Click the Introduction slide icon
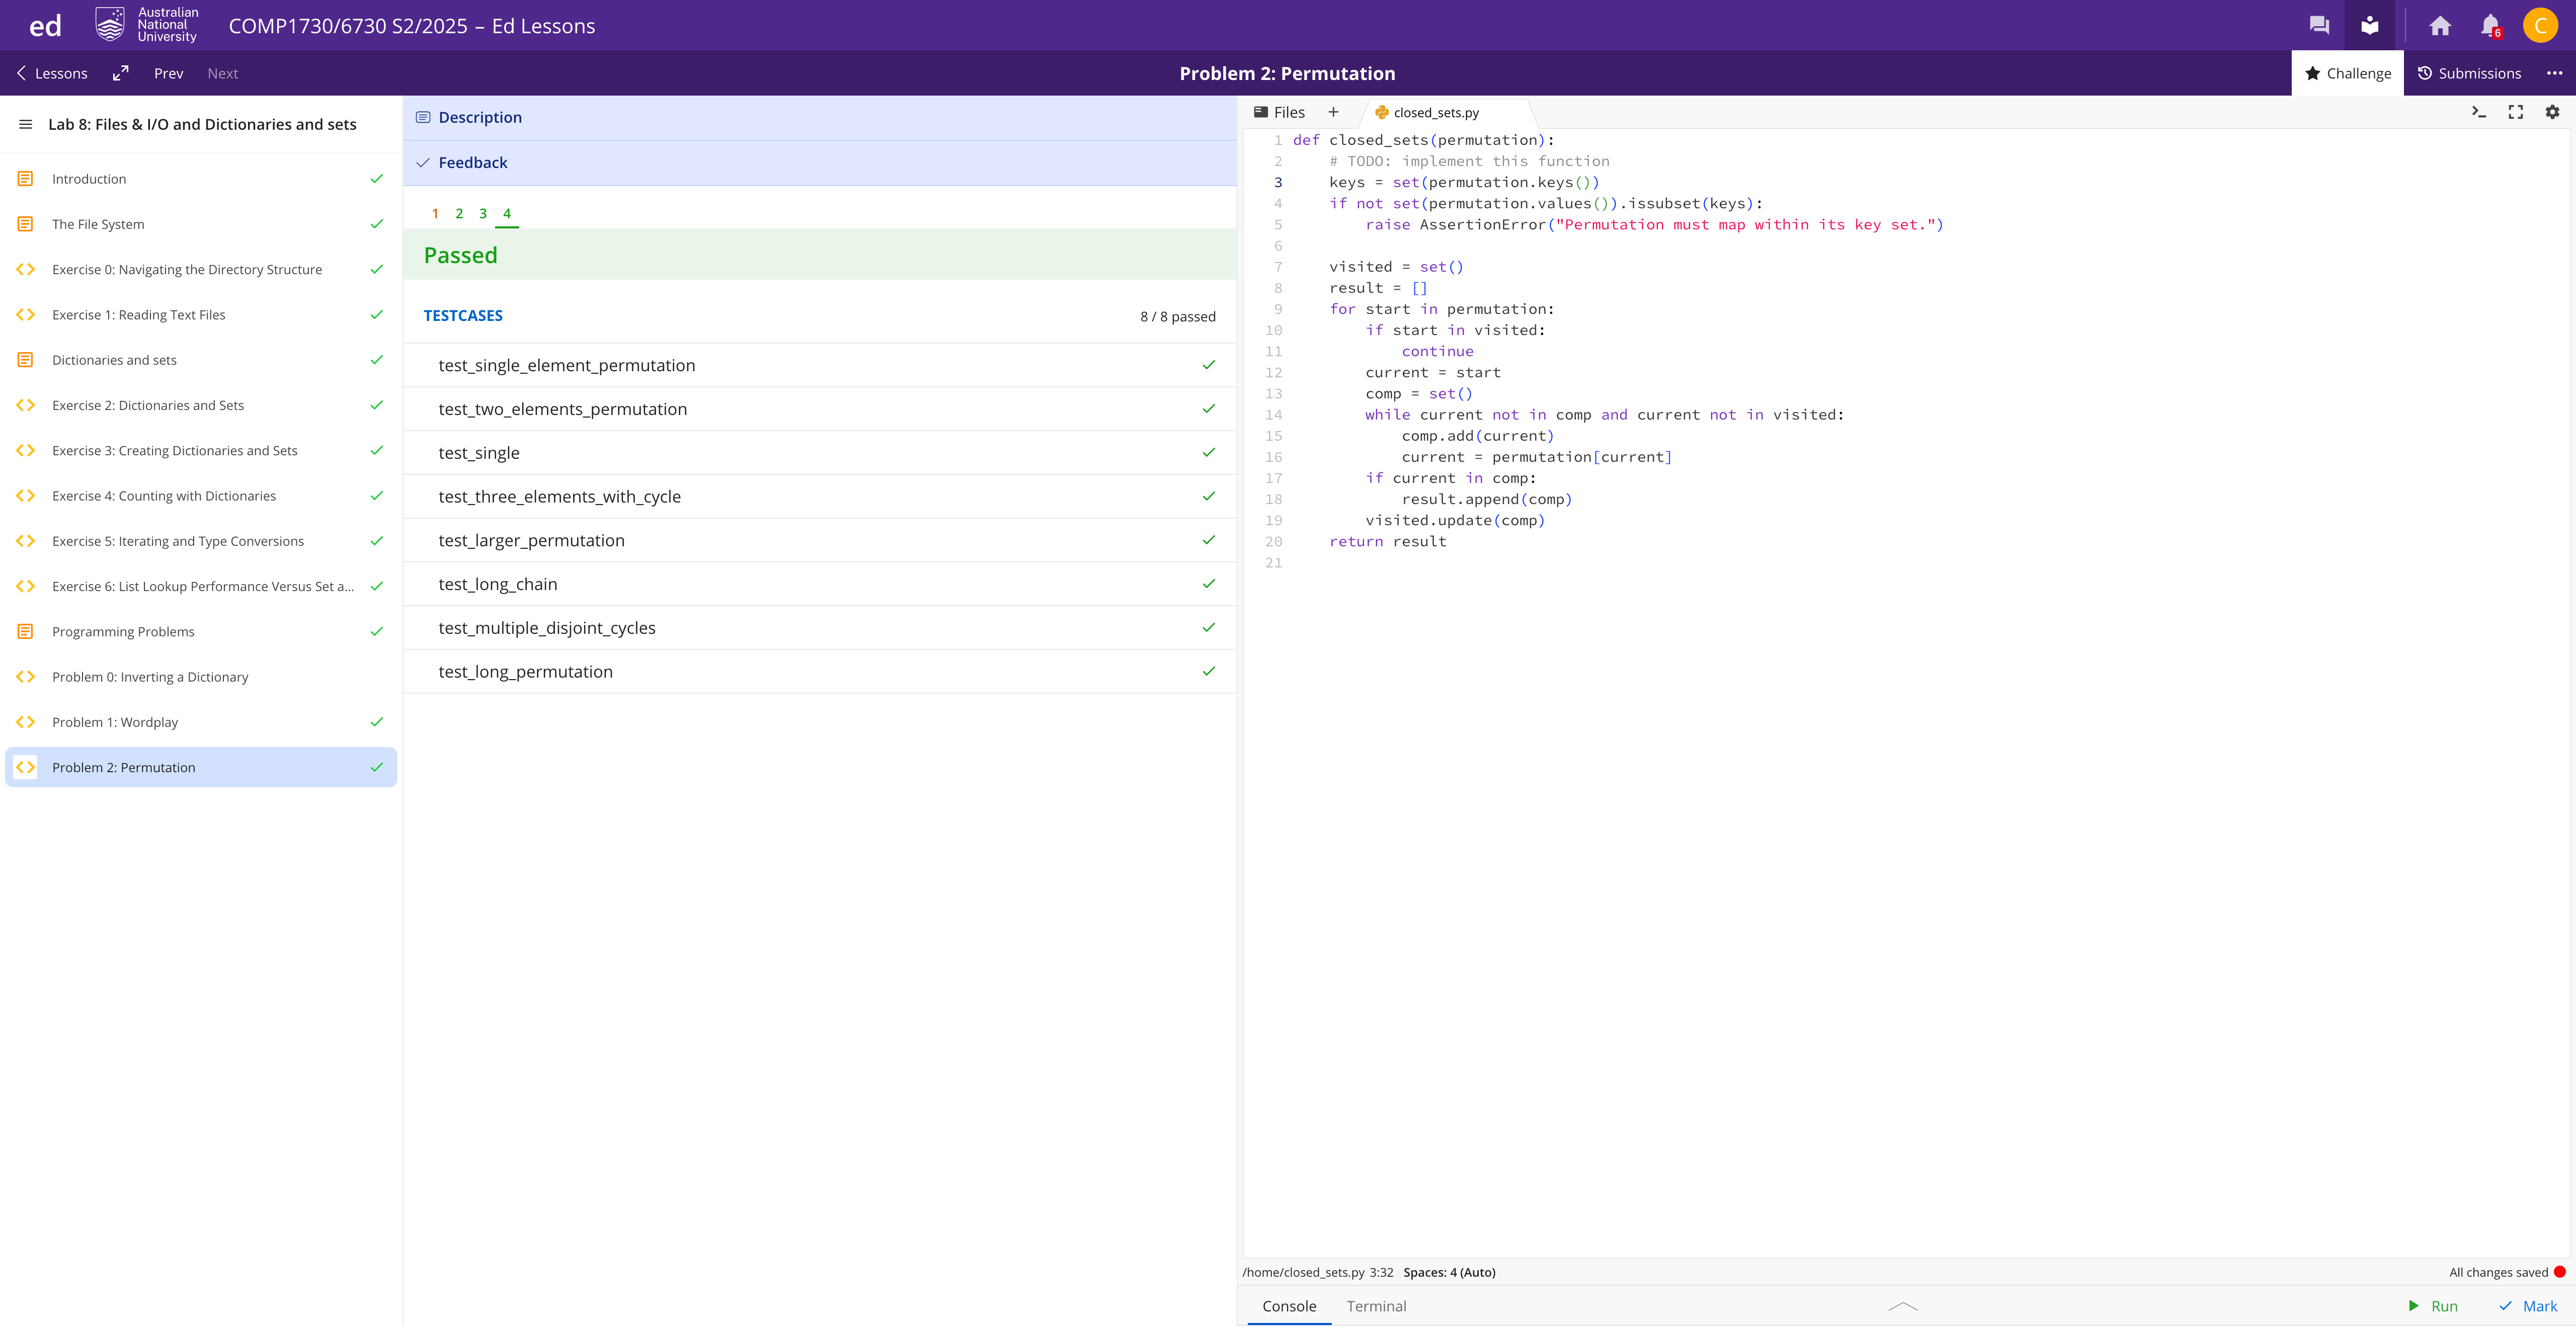 (26, 179)
